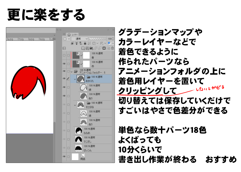
Task: Click folder icon on めかくれ row
Action: coord(88,77)
